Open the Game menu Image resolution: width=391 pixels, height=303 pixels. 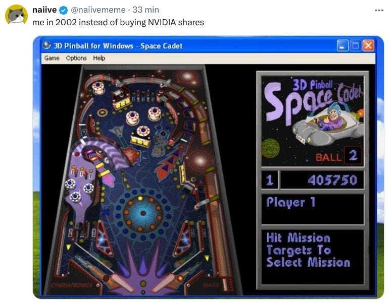(52, 58)
